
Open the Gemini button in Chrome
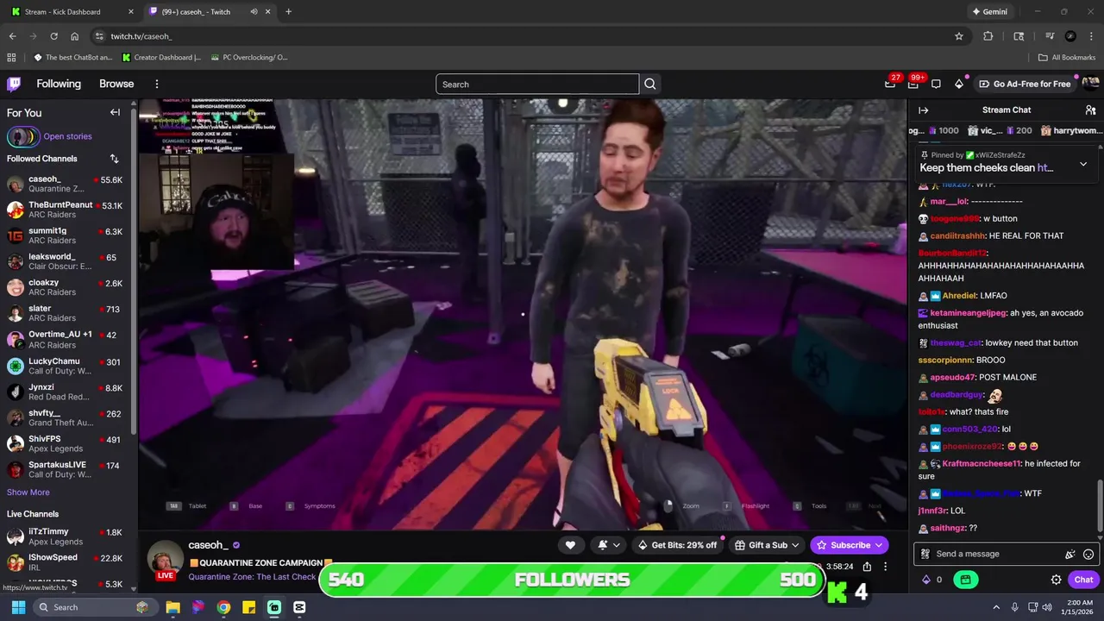(x=989, y=12)
